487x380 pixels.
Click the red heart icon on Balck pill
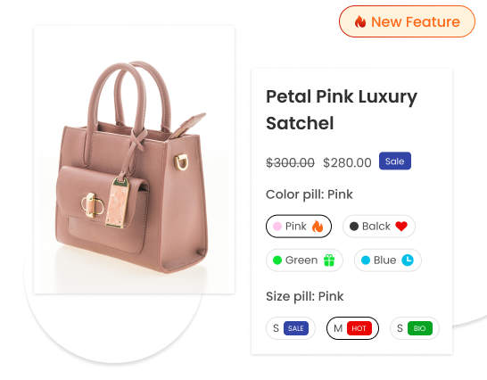401,227
